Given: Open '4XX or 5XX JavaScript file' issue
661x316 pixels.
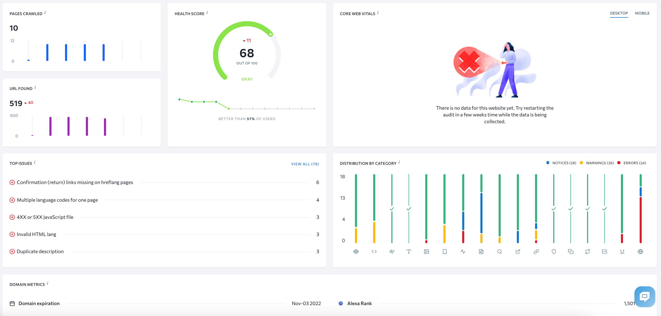Looking at the screenshot, I should 164,217.
